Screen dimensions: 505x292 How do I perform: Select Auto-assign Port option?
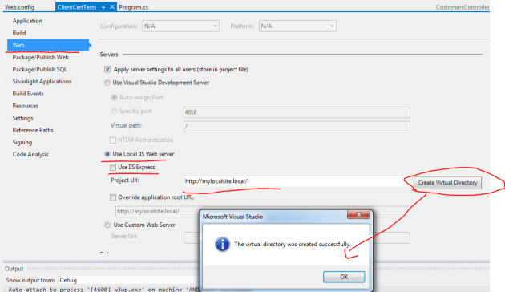tap(114, 97)
